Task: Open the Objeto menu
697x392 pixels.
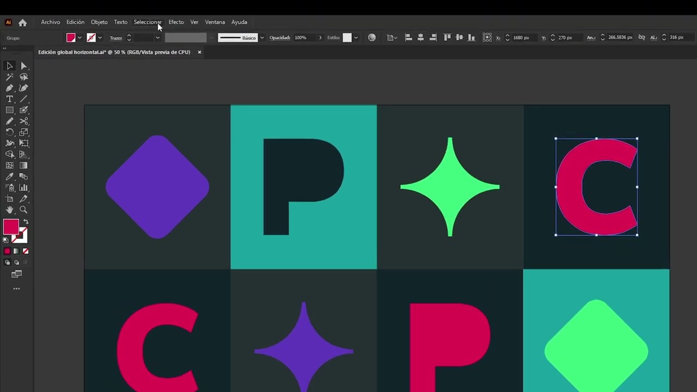Action: point(99,22)
